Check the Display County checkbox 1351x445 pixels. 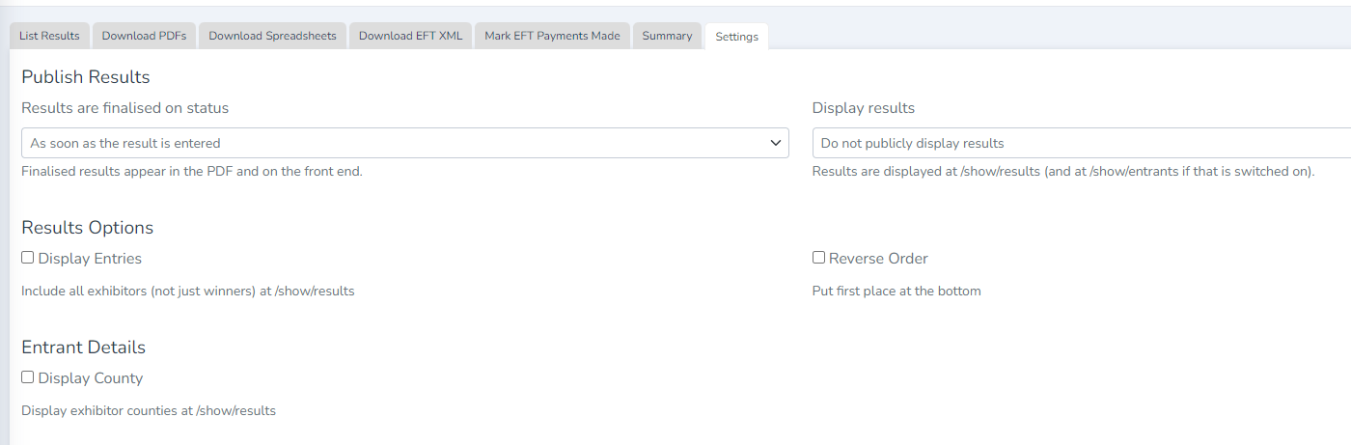28,377
